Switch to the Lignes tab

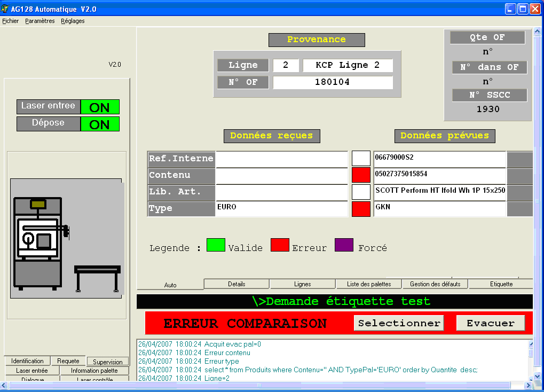pyautogui.click(x=303, y=284)
